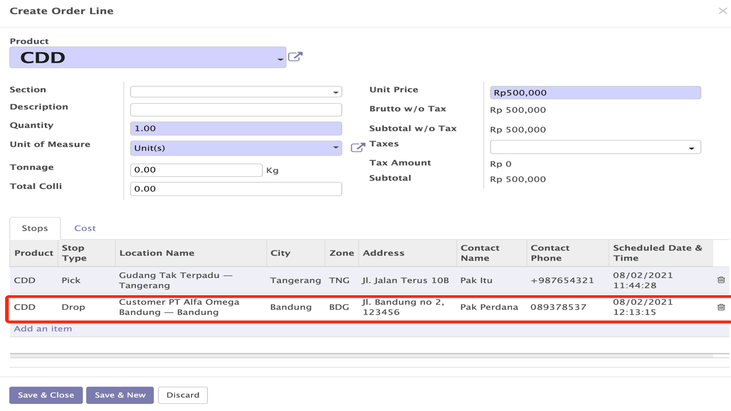
Task: Sort by City column header
Action: pos(295,253)
